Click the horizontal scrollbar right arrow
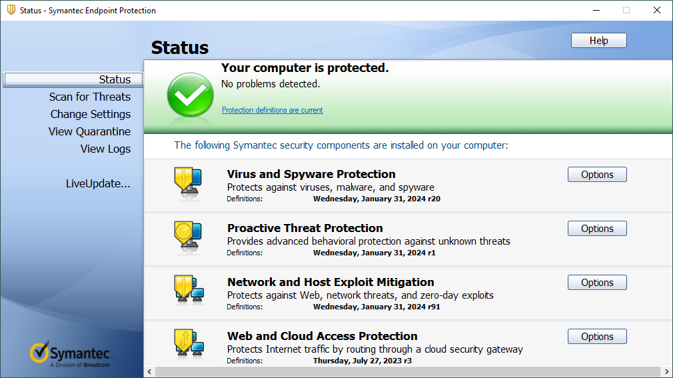This screenshot has width=673, height=378. tap(667, 371)
